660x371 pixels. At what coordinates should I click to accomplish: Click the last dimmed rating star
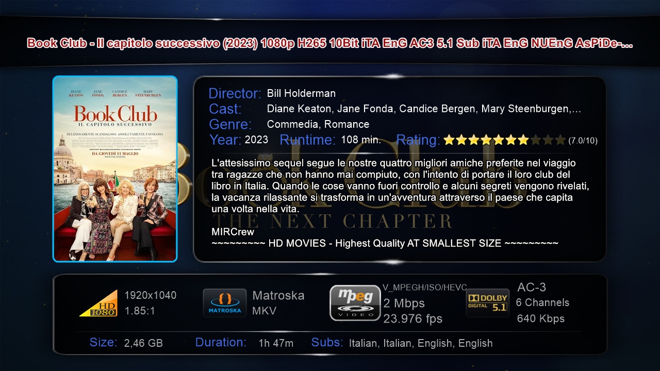[x=560, y=140]
